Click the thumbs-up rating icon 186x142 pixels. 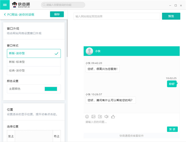113,116
